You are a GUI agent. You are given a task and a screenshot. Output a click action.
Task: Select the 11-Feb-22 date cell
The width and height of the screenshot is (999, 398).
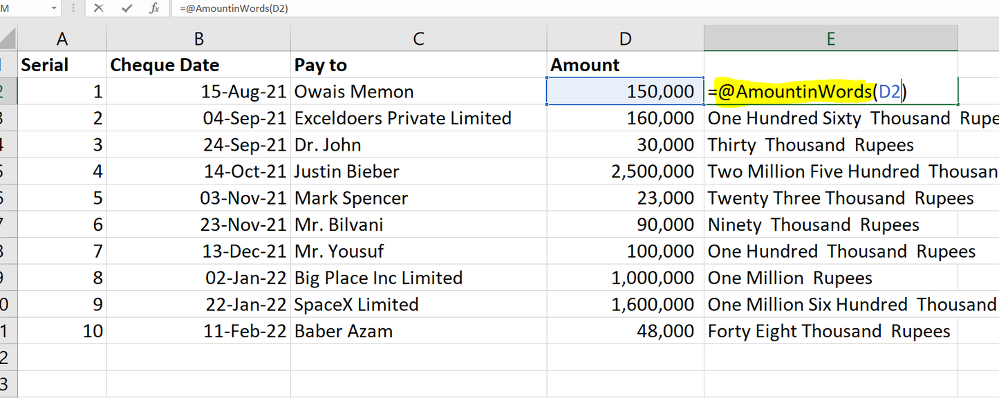(x=198, y=332)
